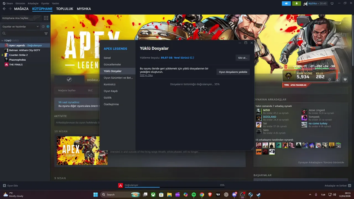
Task: Open the library grid view icon
Action: 46,18
